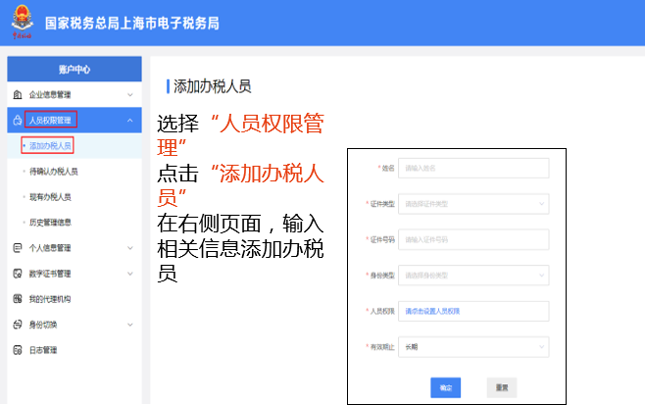Click the 数字证书管理 certificate icon
This screenshot has width=645, height=405.
17,274
